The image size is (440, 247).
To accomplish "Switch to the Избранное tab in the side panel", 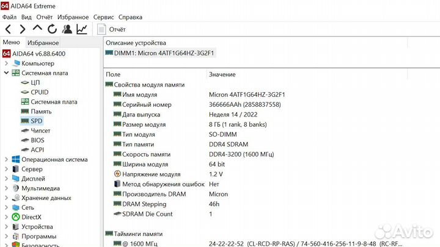I will pos(43,43).
